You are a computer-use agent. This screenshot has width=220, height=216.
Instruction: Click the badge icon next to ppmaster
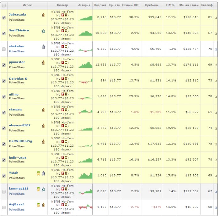(43, 62)
